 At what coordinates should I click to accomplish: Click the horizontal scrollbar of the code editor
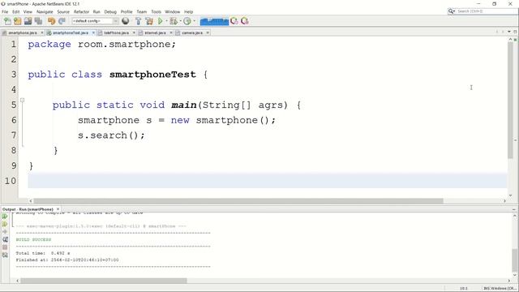pyautogui.click(x=238, y=201)
